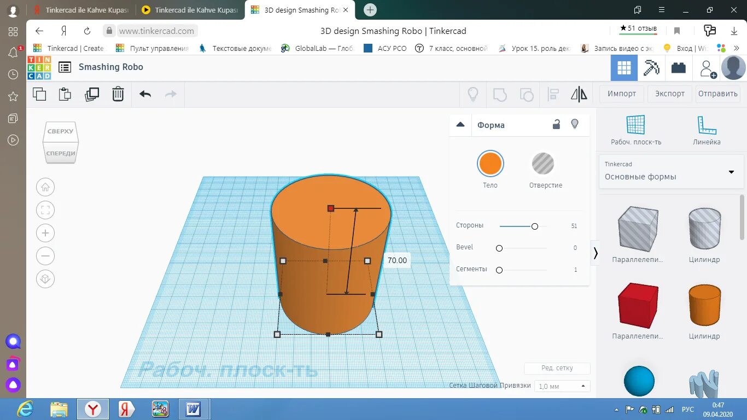This screenshot has height=420, width=747.
Task: Open the user profile avatar
Action: pos(733,68)
